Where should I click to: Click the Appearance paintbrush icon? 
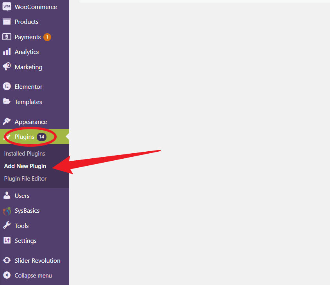coord(7,121)
